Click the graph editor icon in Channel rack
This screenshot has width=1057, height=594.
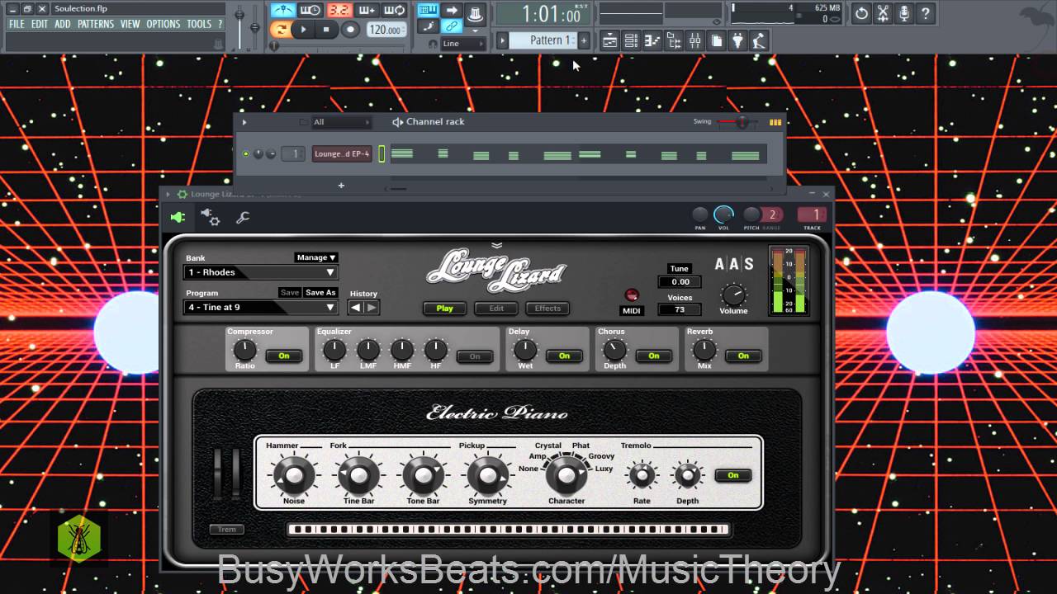(775, 122)
